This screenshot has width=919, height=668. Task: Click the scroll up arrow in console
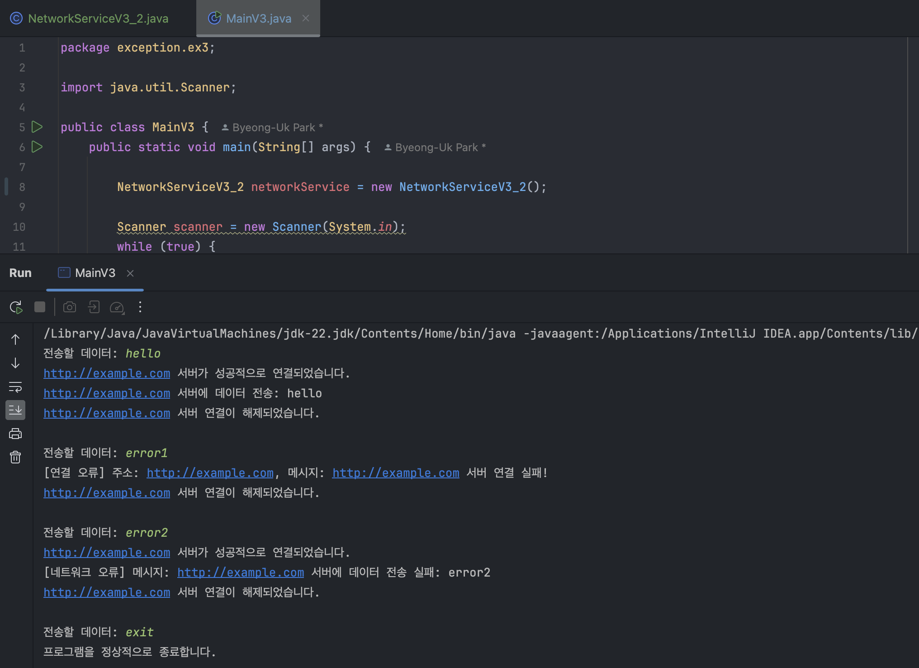(15, 339)
